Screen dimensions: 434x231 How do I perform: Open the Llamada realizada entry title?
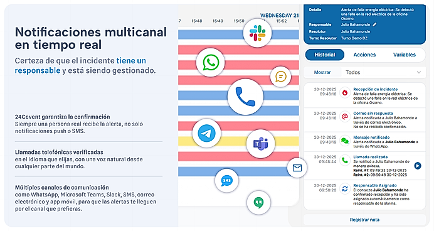point(370,157)
